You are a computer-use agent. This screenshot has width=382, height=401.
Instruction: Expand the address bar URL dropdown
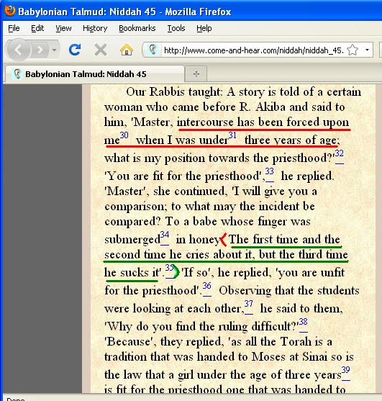click(x=367, y=50)
